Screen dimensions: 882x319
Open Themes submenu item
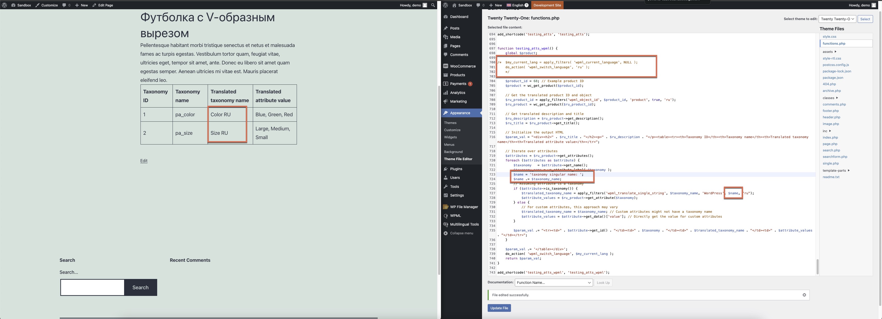pos(450,123)
